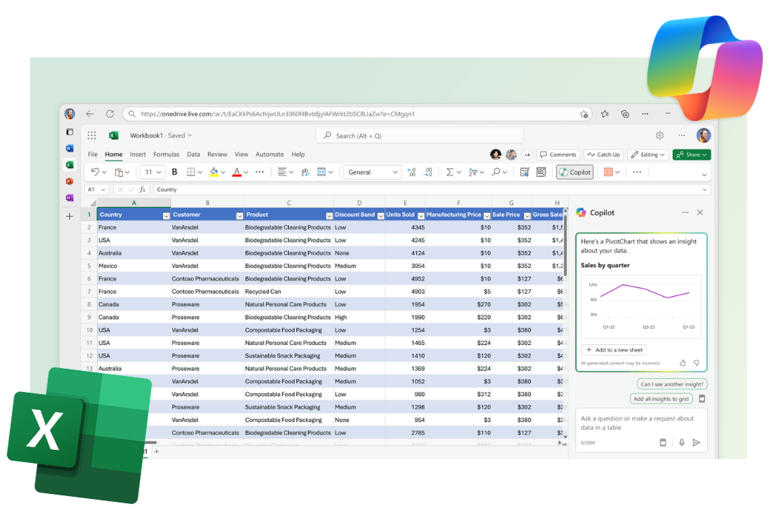The image size is (776, 514).
Task: Click browser refresh button
Action: point(110,114)
